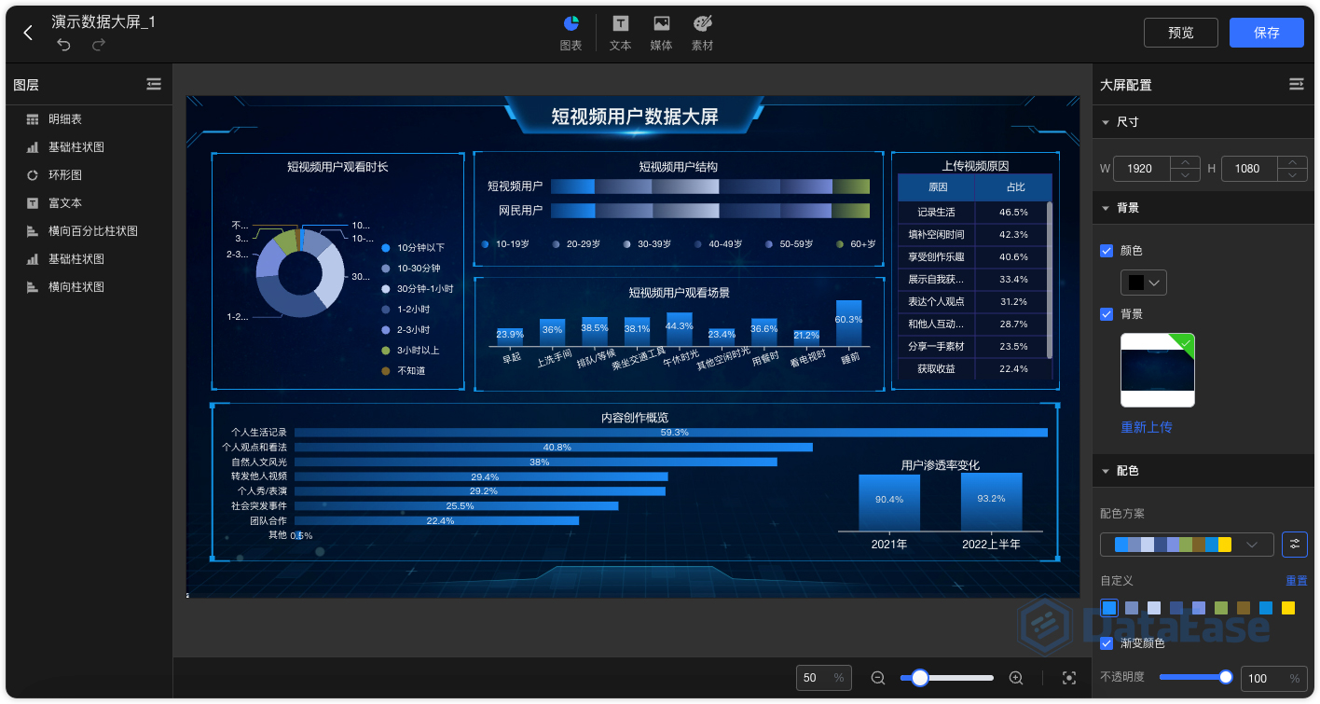Viewport: 1320px width, 704px height.
Task: Click the 3小时以上 legend item
Action: (x=411, y=351)
